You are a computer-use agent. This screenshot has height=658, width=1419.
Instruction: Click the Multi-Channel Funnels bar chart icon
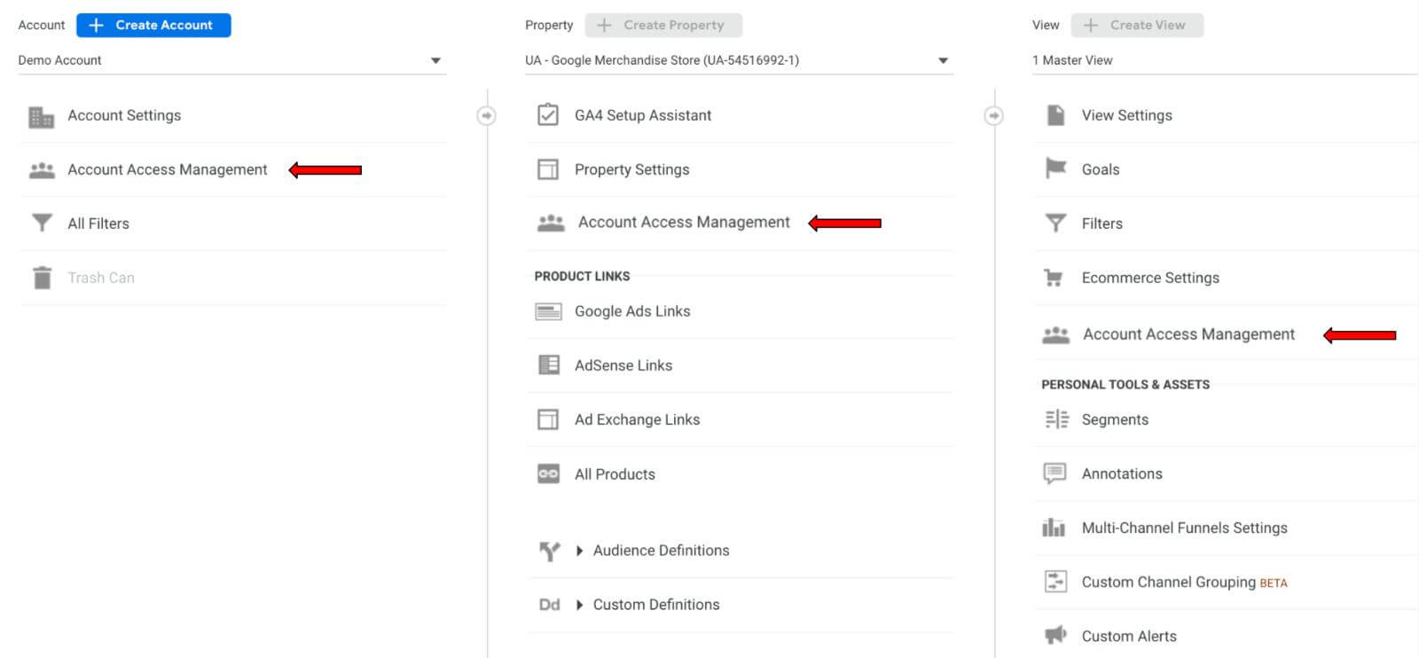tap(1054, 528)
